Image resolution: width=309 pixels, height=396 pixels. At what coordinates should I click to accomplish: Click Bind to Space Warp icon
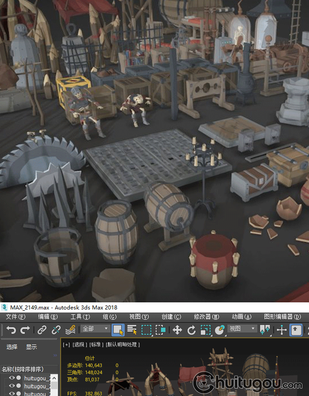[x=70, y=330]
